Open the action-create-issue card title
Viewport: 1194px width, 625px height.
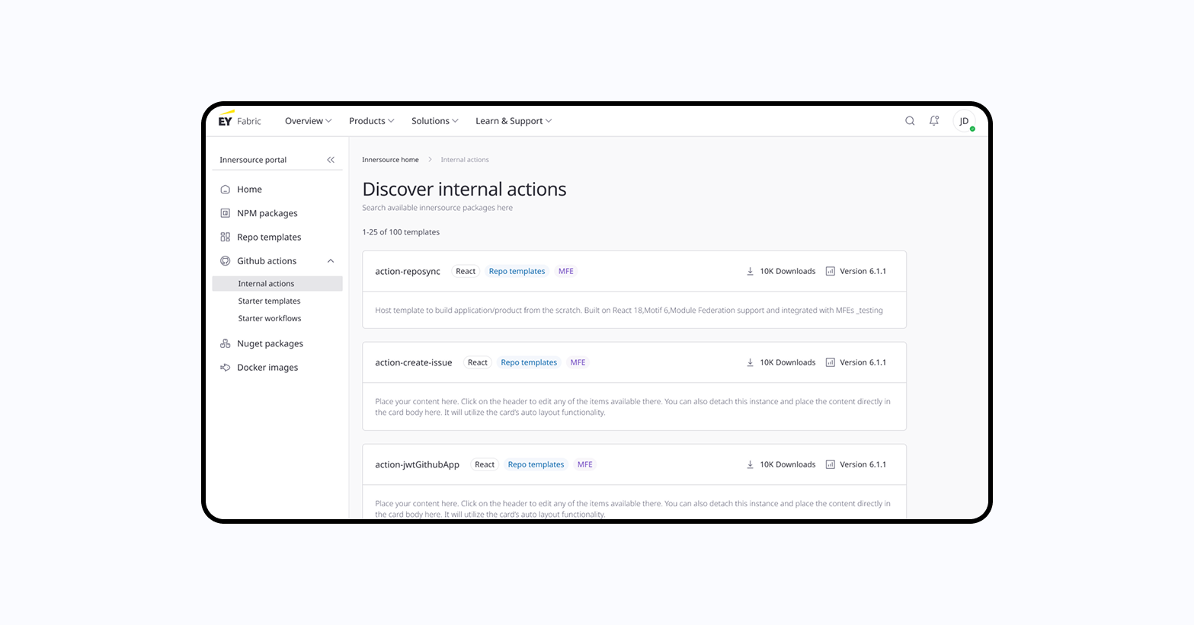click(414, 363)
